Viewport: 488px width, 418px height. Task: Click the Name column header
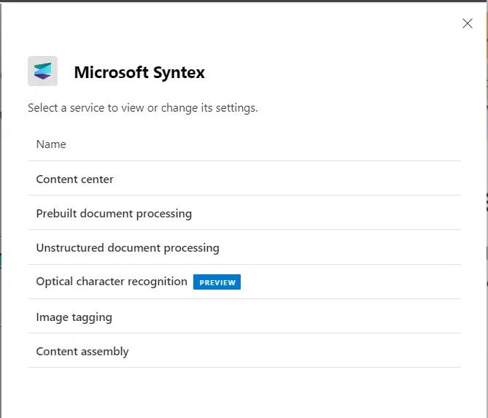[51, 144]
